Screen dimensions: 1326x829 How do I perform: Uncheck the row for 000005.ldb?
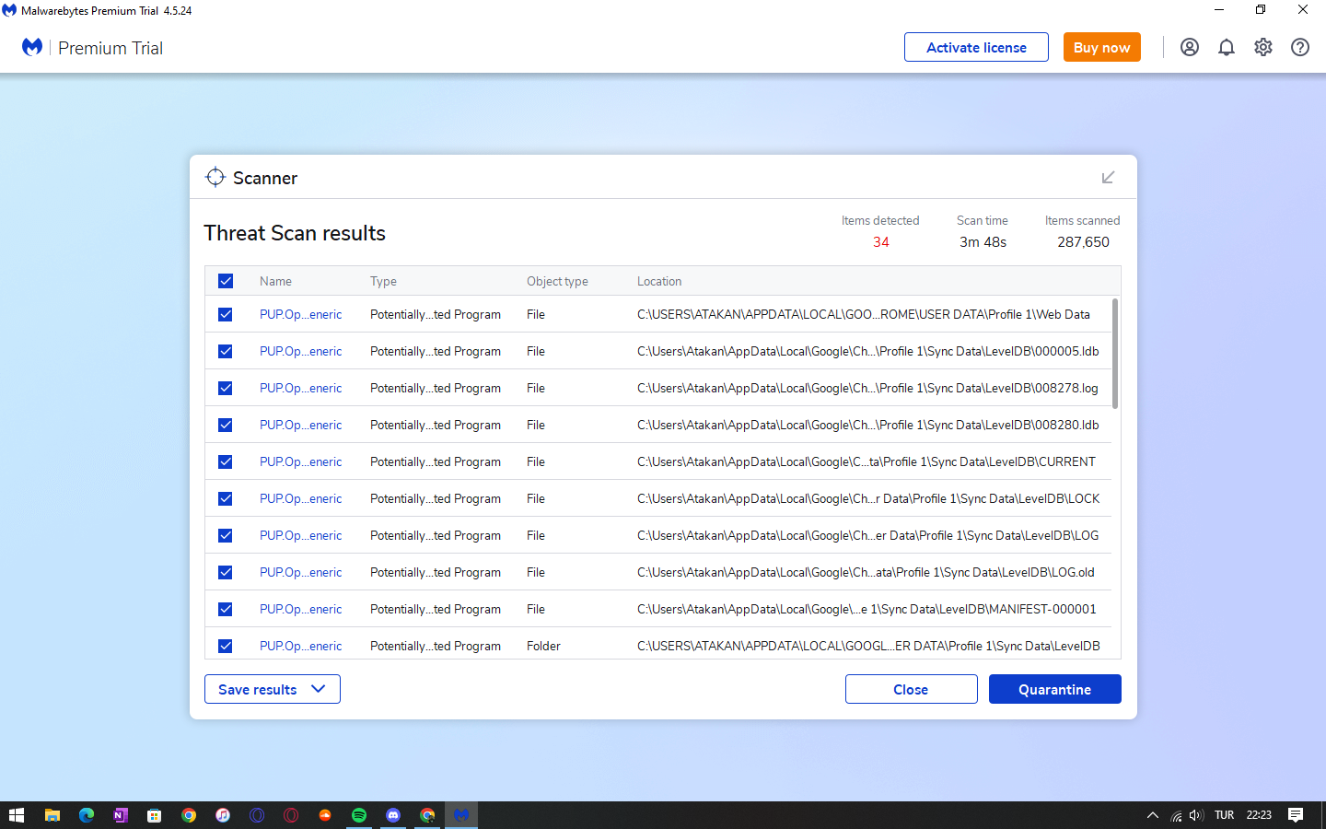(x=226, y=351)
